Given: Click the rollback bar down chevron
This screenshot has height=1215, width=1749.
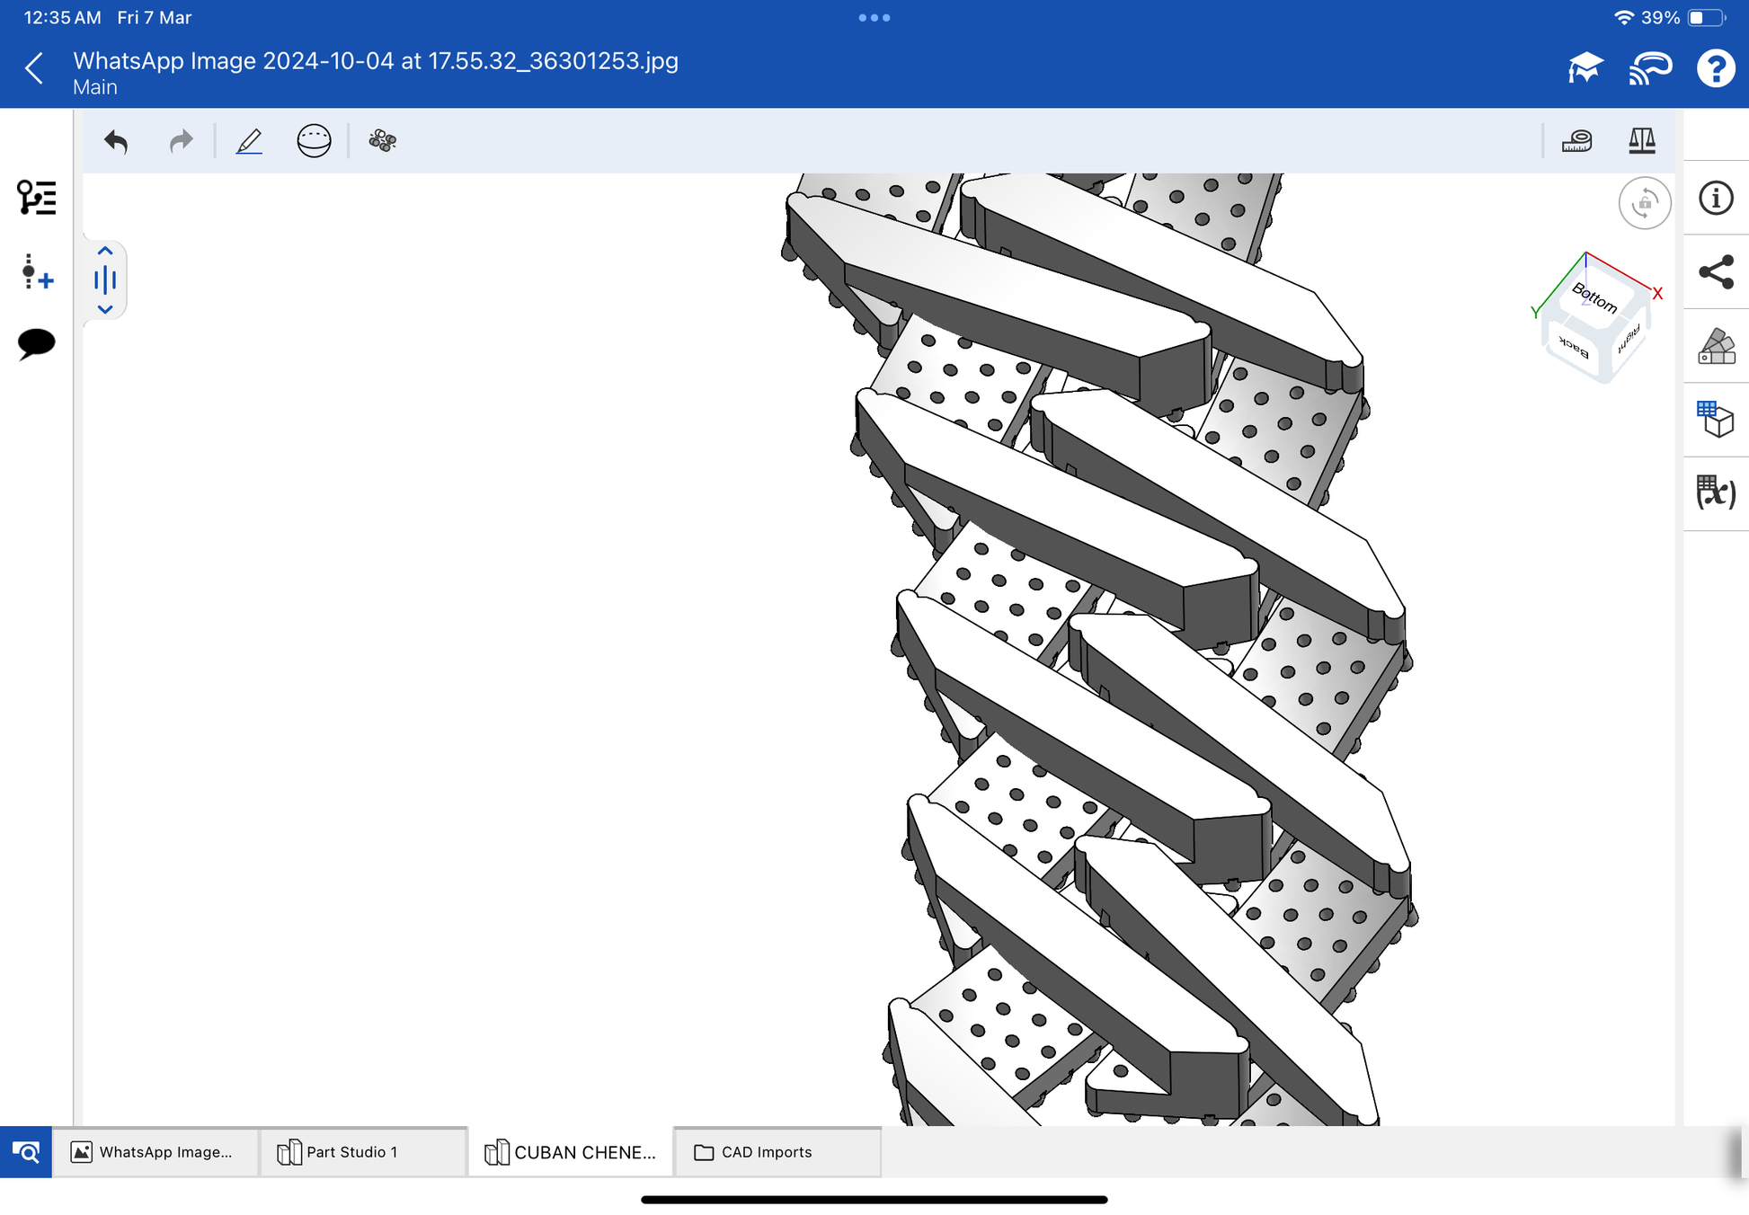Looking at the screenshot, I should [x=105, y=309].
